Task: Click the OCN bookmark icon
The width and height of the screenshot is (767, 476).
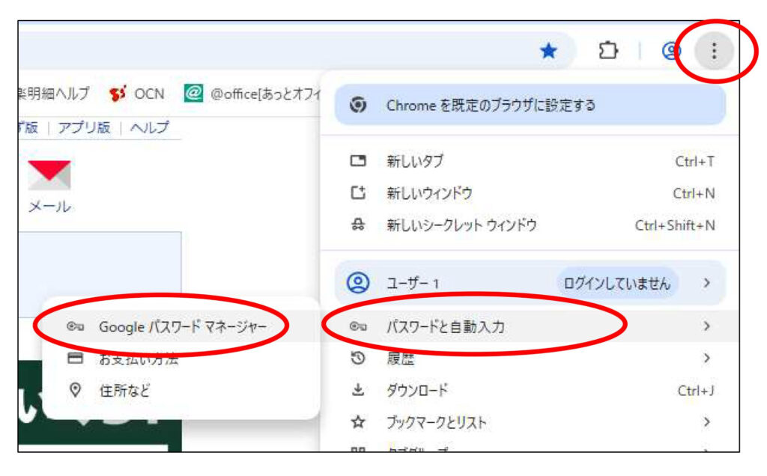Action: click(x=117, y=94)
